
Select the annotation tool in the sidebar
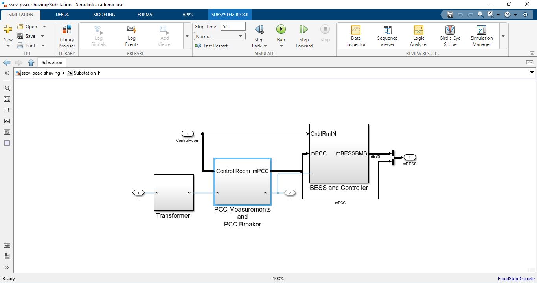pos(7,121)
